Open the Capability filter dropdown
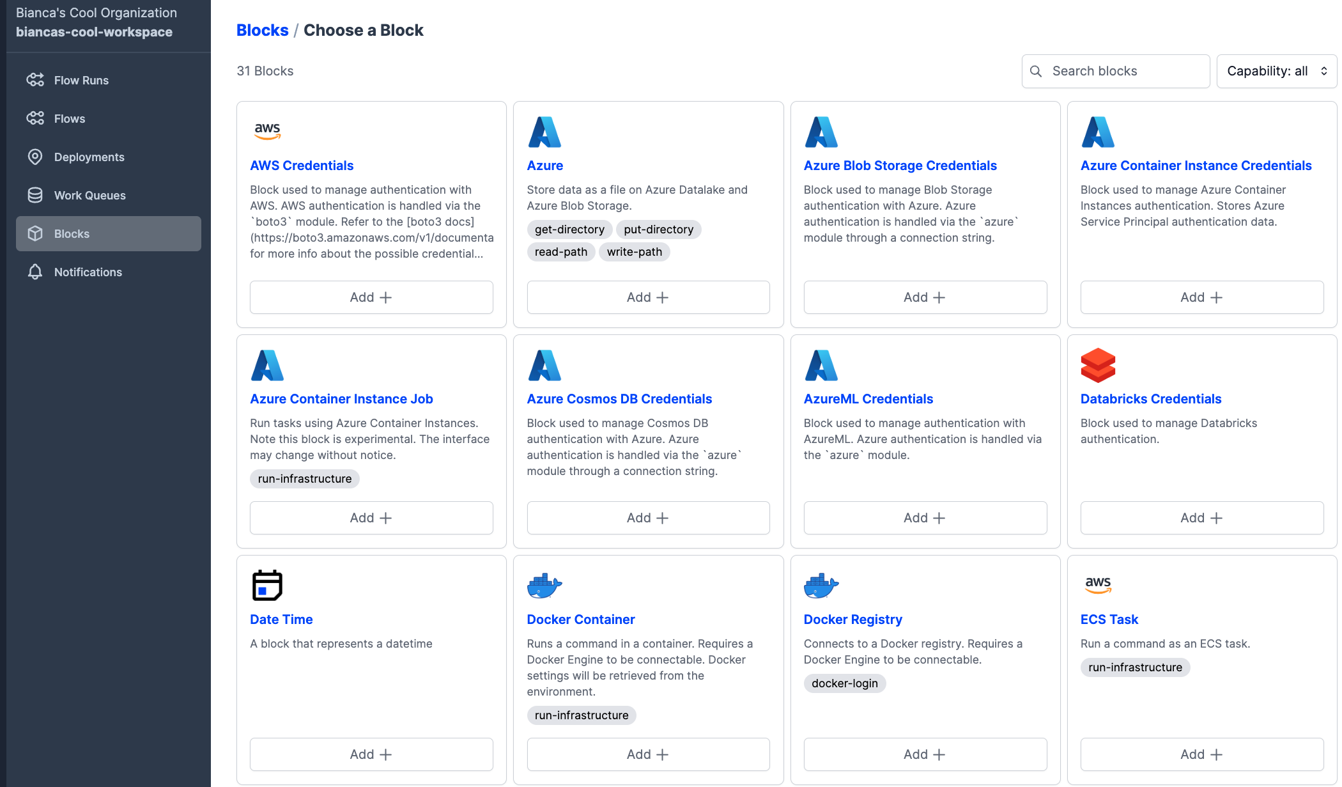This screenshot has width=1342, height=787. tap(1276, 71)
